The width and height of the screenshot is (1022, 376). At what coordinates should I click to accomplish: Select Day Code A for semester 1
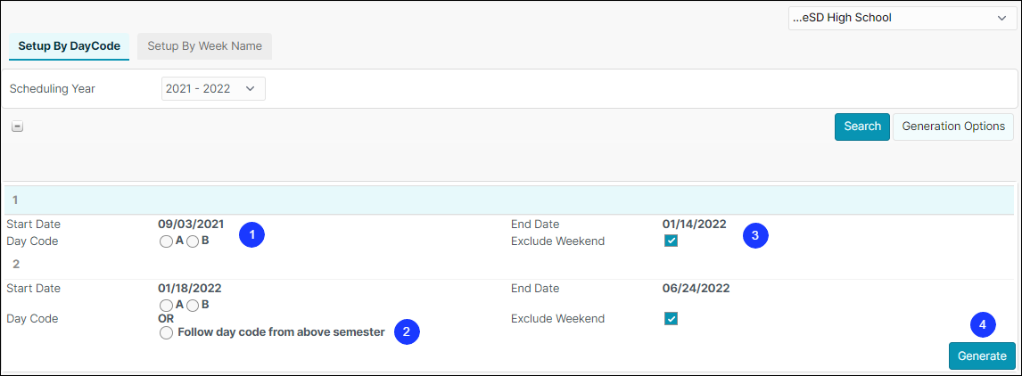(166, 241)
